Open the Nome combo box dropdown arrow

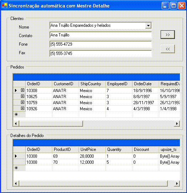148,25
